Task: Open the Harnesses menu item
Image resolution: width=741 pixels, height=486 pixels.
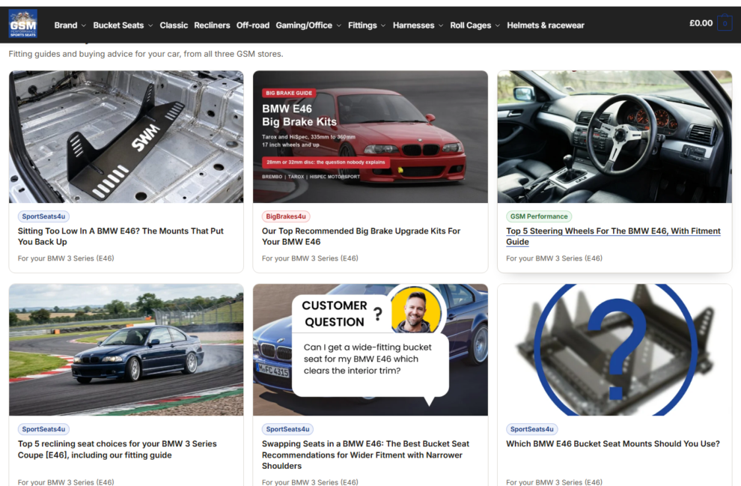Action: pos(413,25)
